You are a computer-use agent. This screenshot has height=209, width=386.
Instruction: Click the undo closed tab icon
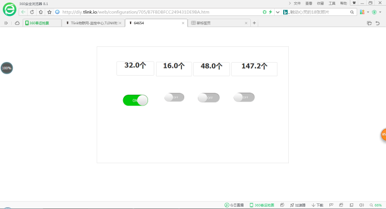[378, 23]
